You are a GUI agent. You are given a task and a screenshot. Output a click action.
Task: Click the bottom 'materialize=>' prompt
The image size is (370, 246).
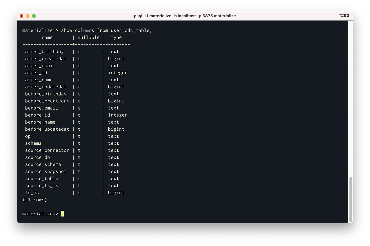point(40,214)
